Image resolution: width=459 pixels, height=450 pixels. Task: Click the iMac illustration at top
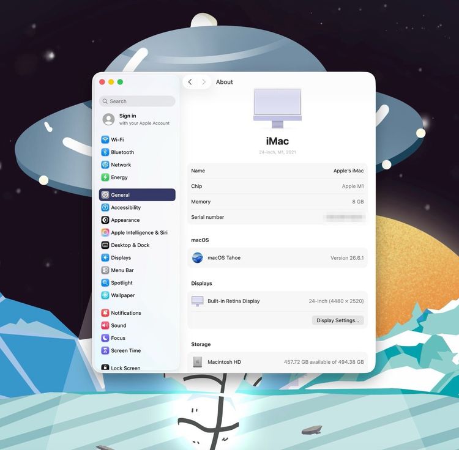point(277,108)
